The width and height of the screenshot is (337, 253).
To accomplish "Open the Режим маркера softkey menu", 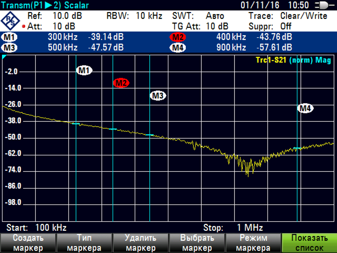I will pyautogui.click(x=253, y=243).
